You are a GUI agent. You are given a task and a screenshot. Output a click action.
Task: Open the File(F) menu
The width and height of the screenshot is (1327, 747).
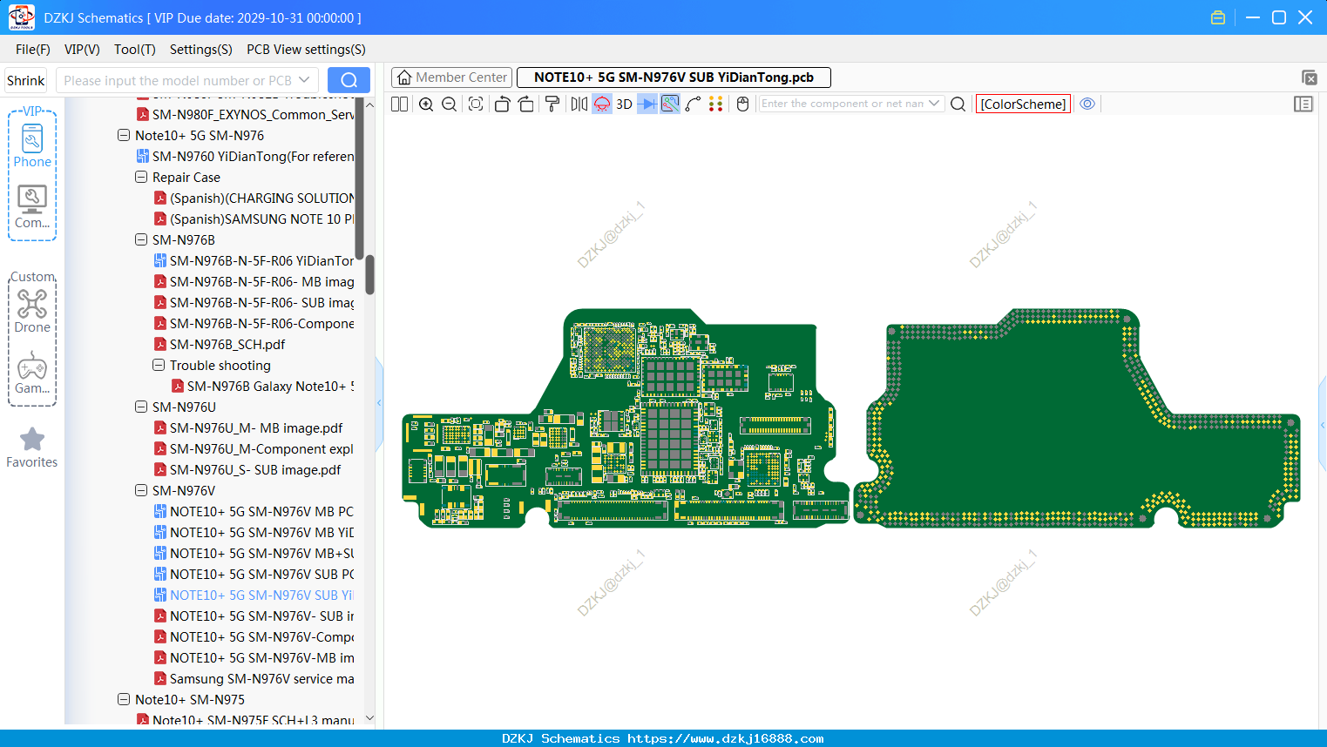click(x=33, y=50)
